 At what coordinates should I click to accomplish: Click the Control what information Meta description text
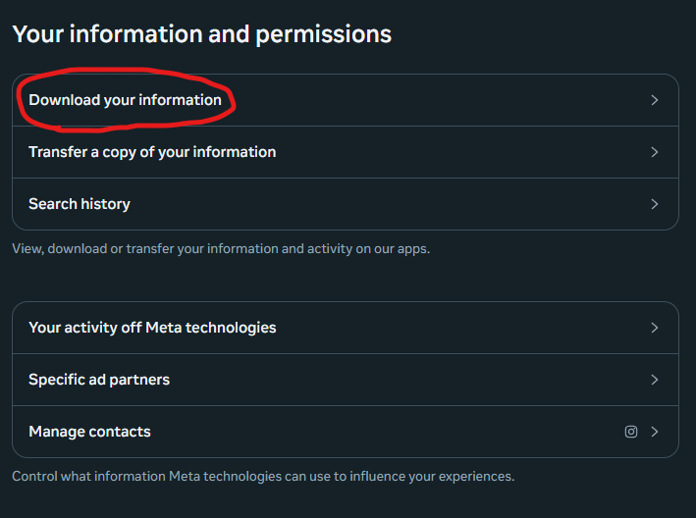[x=263, y=477]
